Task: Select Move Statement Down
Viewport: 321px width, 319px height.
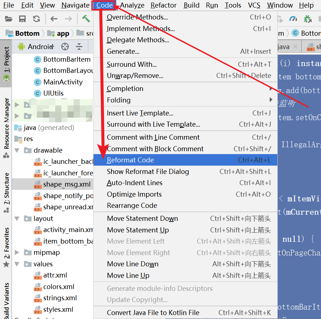Action: (x=186, y=219)
